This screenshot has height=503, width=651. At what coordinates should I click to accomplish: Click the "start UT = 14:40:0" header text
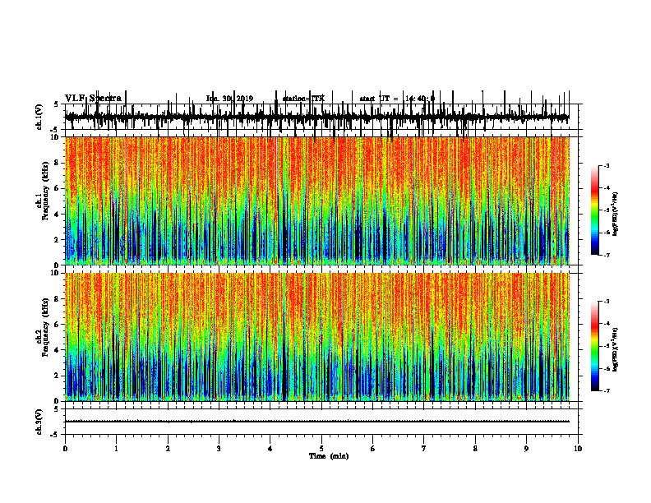[397, 99]
